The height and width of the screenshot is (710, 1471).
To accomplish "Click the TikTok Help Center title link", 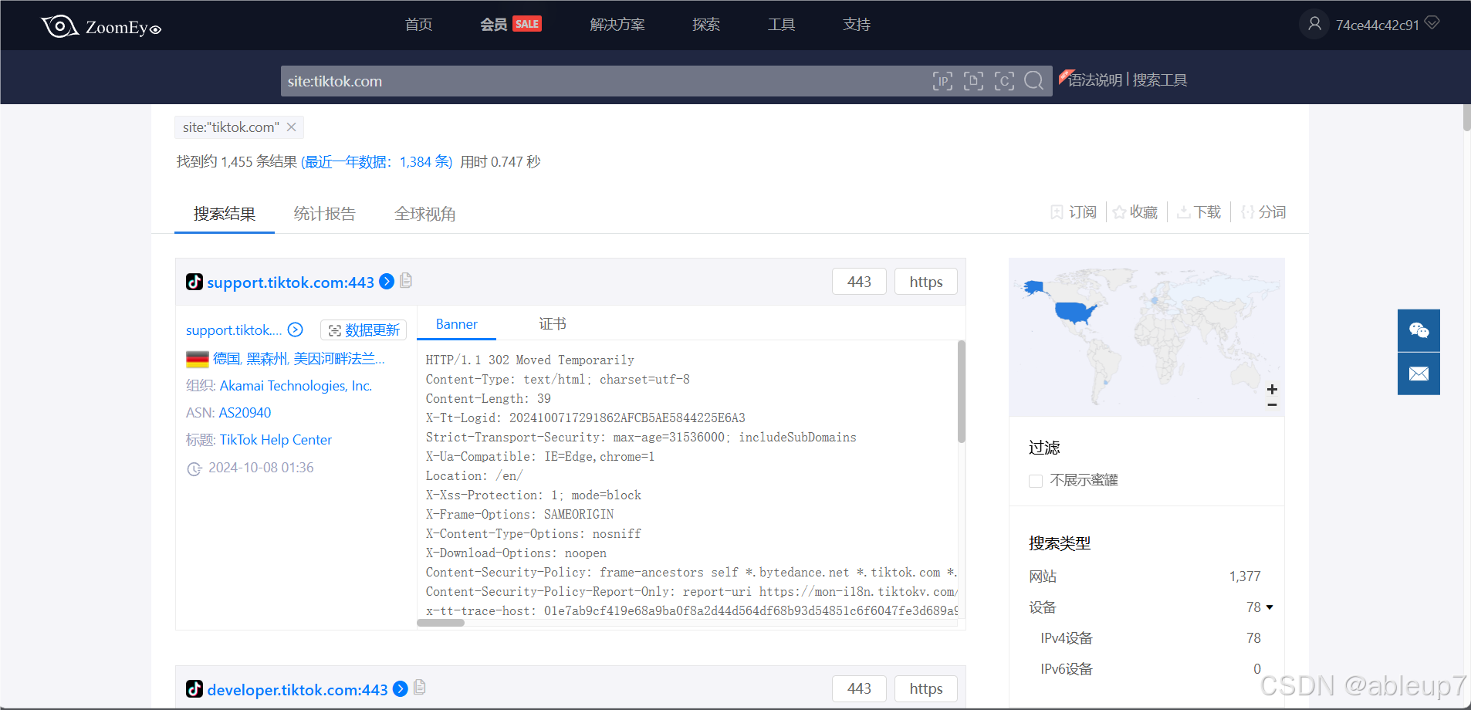I will tap(276, 440).
